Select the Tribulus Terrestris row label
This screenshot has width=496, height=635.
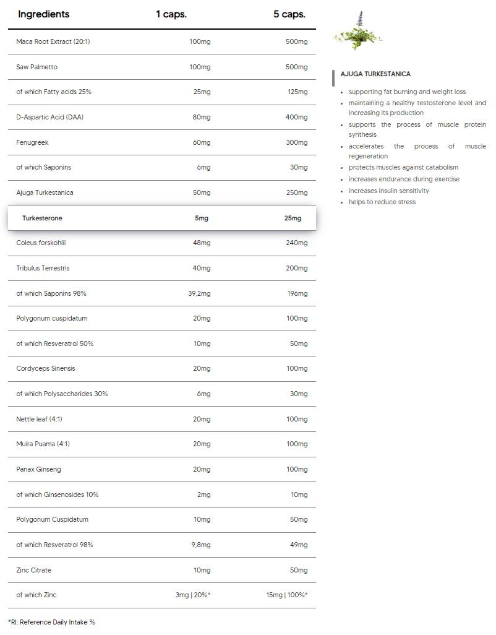(43, 268)
